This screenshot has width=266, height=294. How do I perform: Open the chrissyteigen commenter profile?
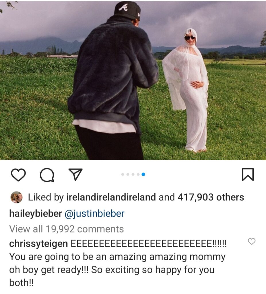(39, 244)
